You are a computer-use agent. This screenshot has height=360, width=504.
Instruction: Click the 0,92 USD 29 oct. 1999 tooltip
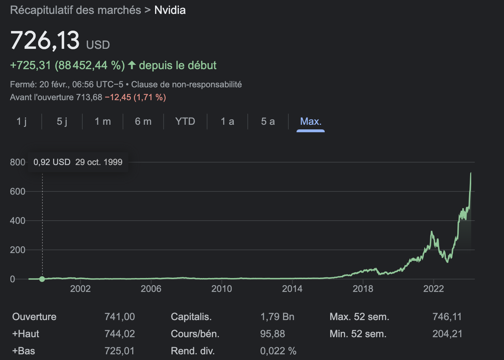[78, 162]
